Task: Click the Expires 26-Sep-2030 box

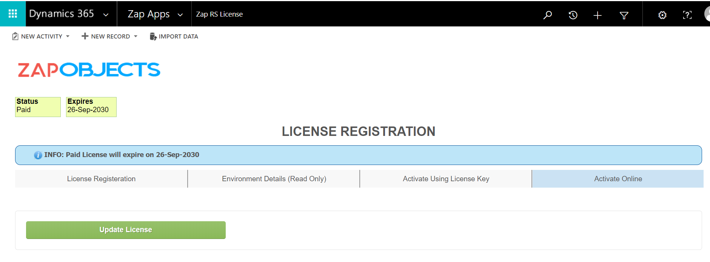Action: pos(91,107)
